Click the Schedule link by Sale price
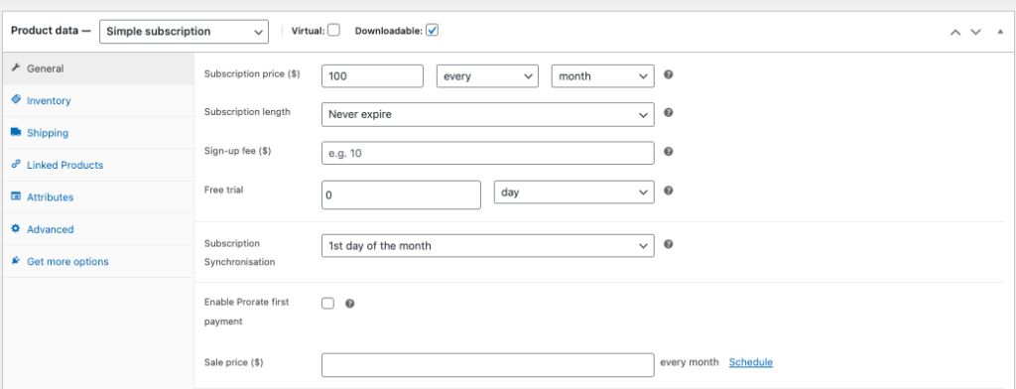Viewport: 1016px width, 389px height. (750, 362)
